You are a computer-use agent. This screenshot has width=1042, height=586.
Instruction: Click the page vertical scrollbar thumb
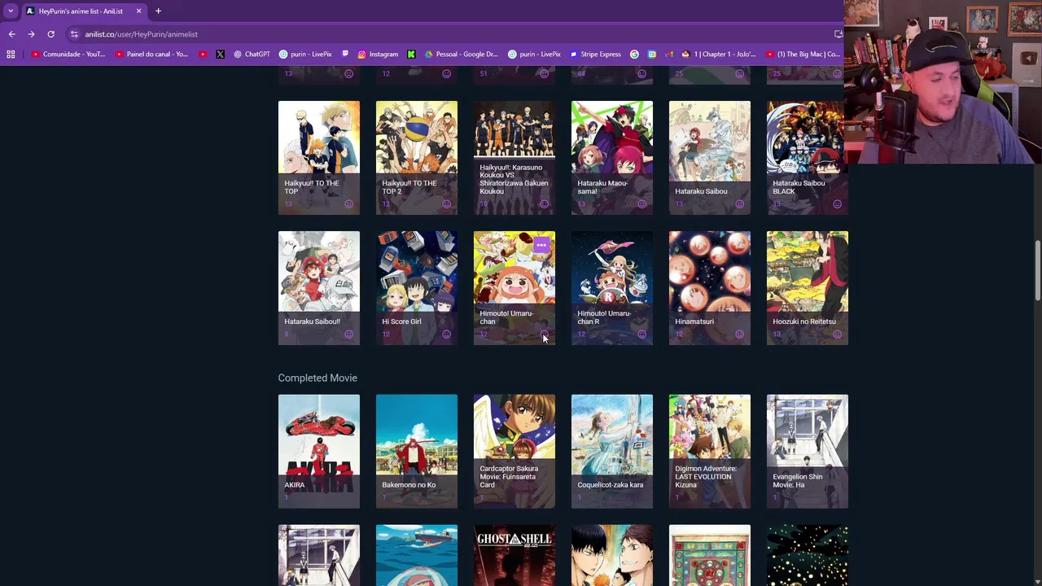pyautogui.click(x=1037, y=270)
